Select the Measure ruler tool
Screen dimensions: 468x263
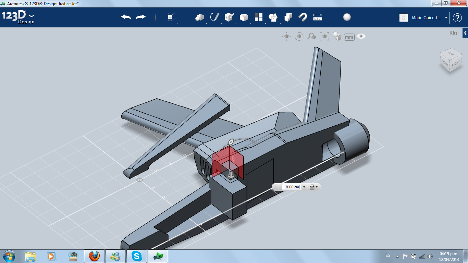[x=318, y=17]
